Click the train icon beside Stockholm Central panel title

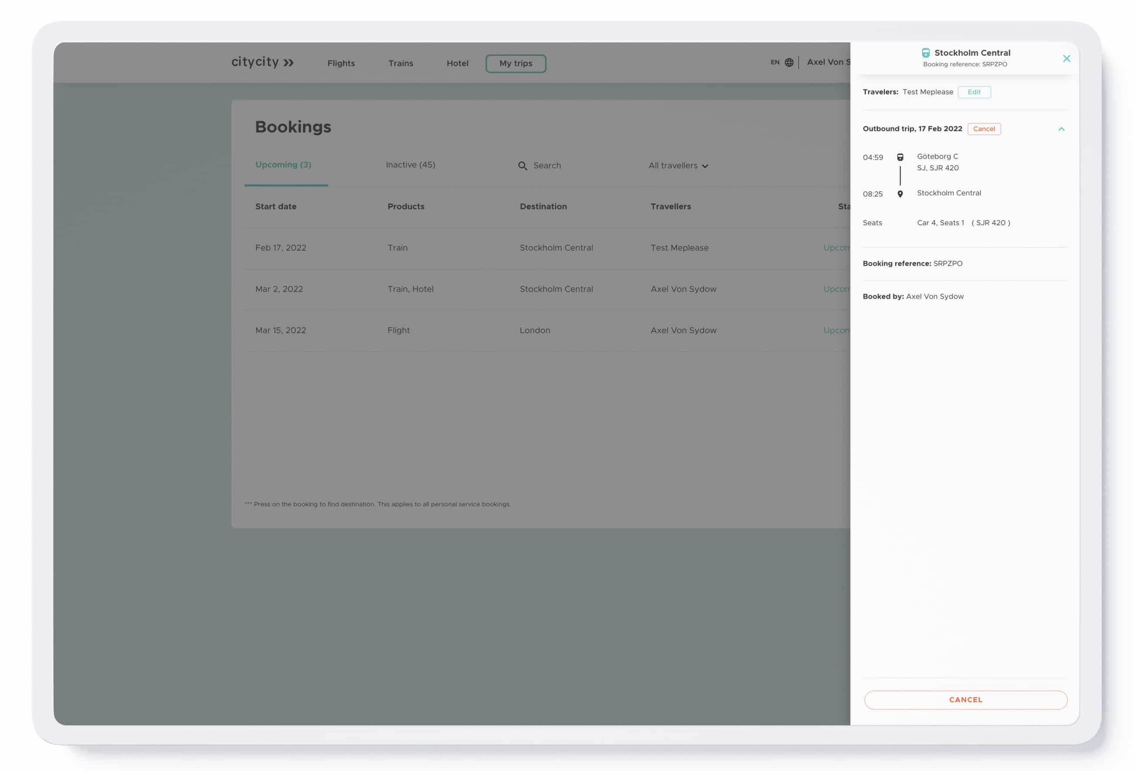pyautogui.click(x=925, y=52)
